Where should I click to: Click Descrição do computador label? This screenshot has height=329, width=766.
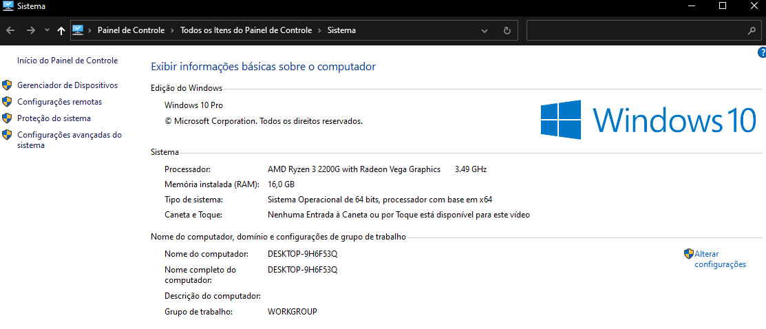(213, 296)
